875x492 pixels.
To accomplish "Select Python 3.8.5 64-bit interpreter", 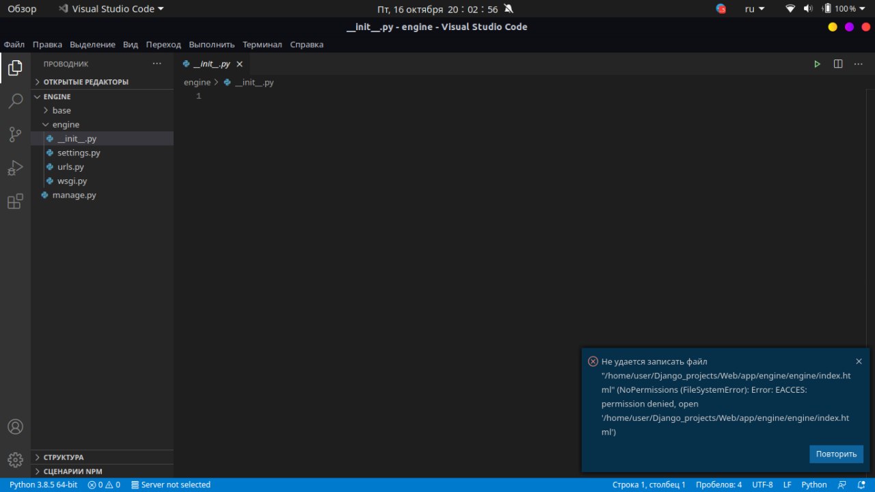I will tap(43, 484).
